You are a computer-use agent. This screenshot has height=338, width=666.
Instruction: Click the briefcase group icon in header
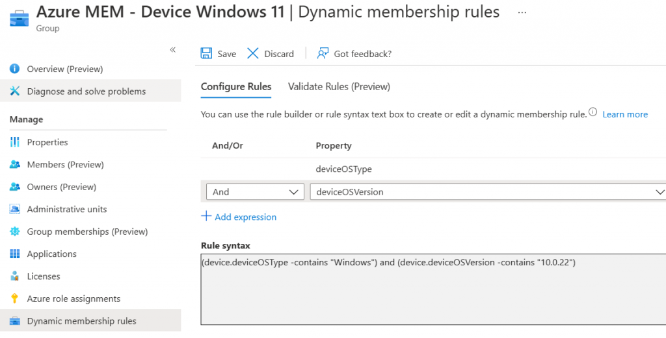click(19, 18)
